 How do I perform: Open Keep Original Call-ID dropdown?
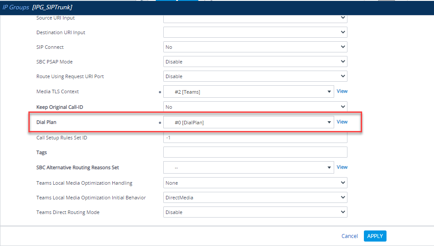coord(255,107)
